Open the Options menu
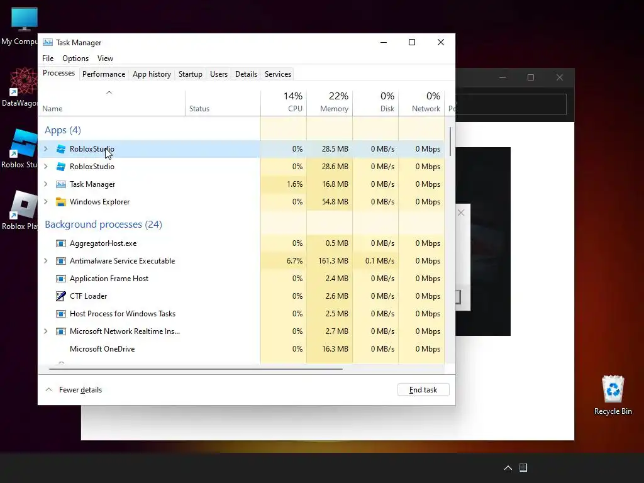Viewport: 644px width, 483px height. point(75,58)
